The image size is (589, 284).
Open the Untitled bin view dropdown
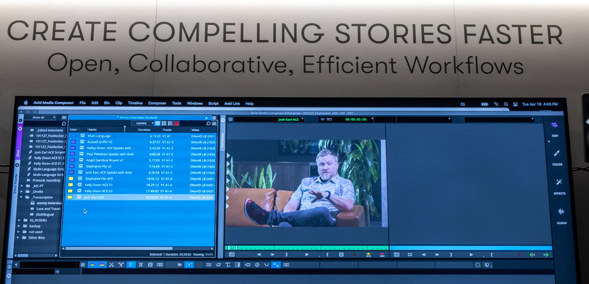(142, 123)
